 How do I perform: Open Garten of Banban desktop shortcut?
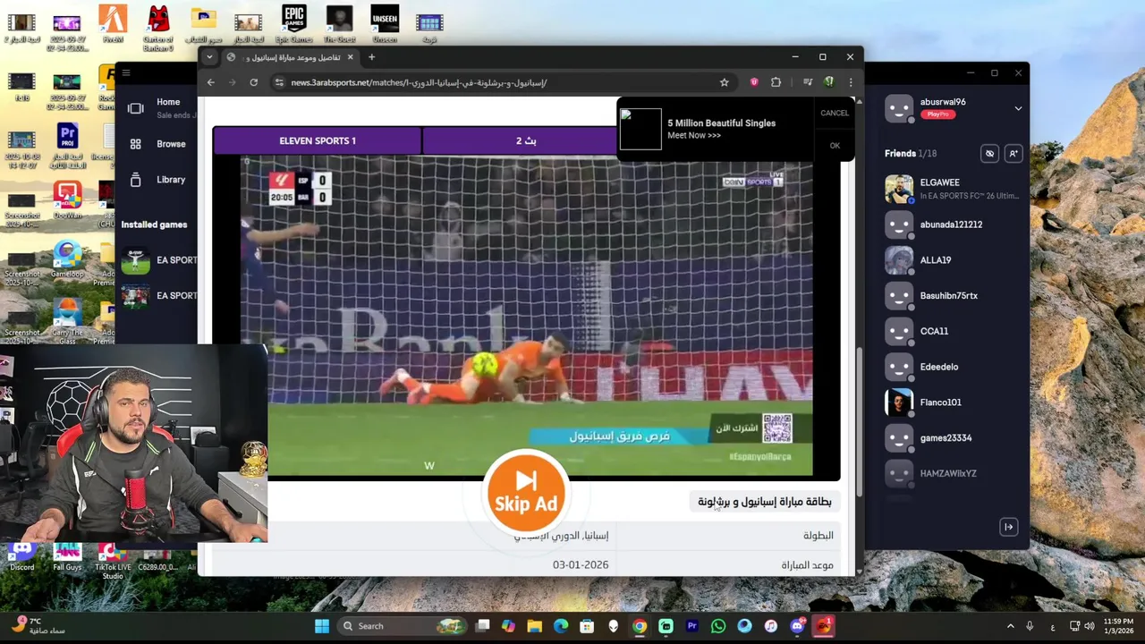click(x=158, y=28)
